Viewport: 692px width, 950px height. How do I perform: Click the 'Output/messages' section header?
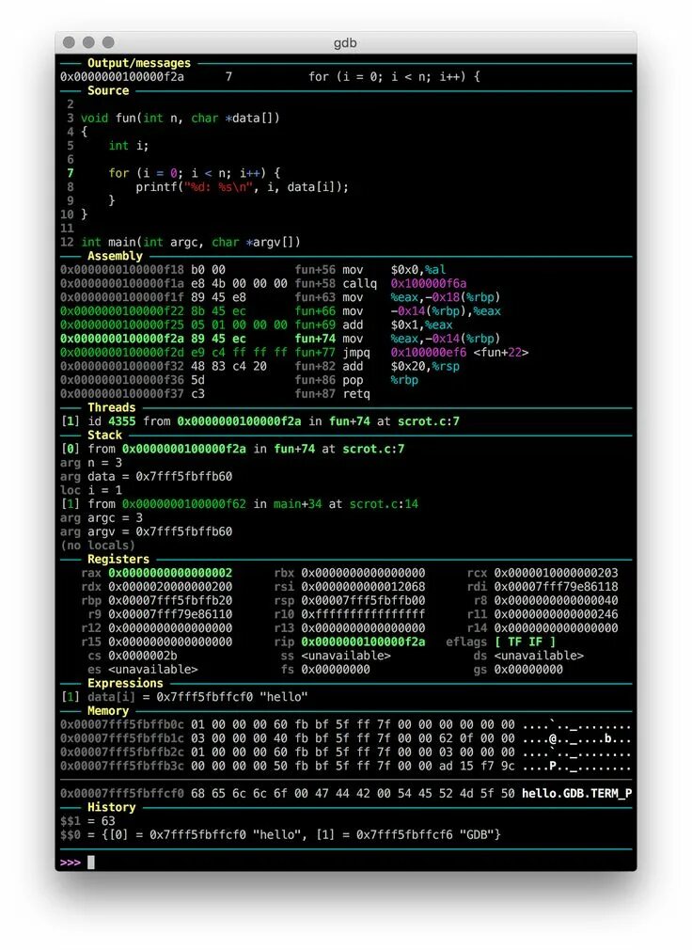coord(138,63)
